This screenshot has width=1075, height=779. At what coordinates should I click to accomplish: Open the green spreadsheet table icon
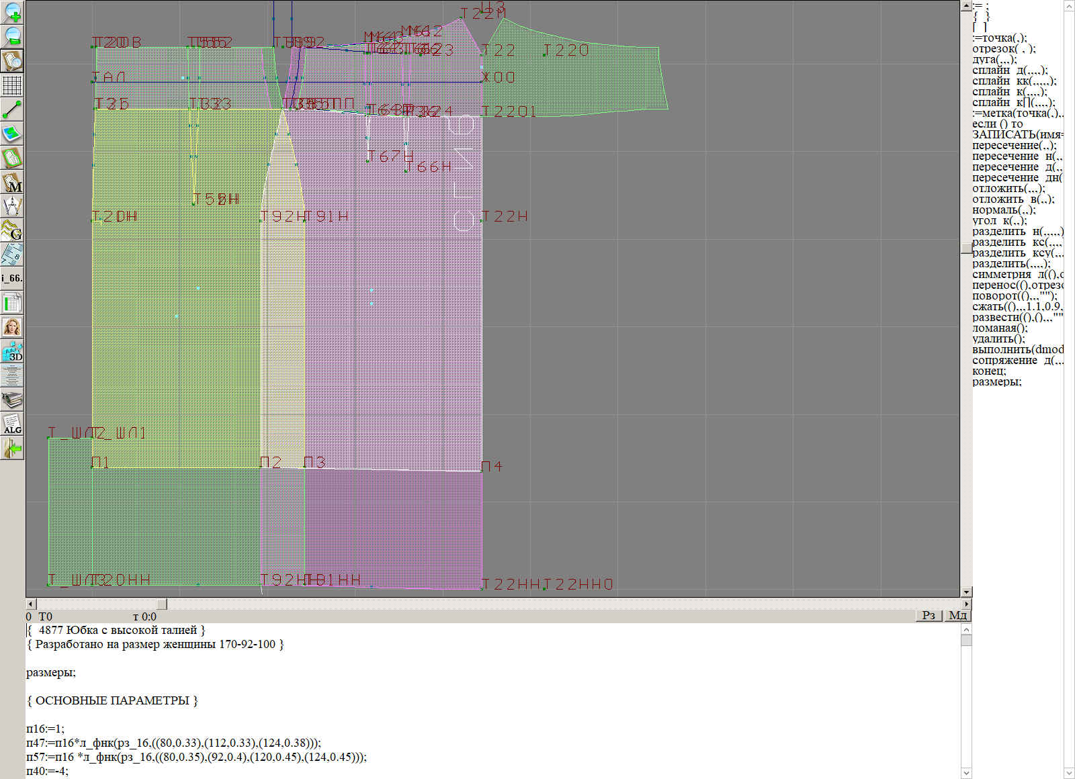pyautogui.click(x=12, y=304)
